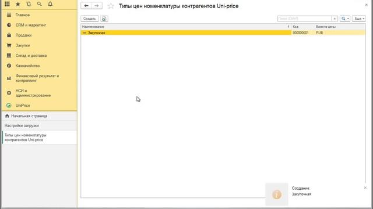Screen dimensions: 373x209
Task: Click the Создать button
Action: point(89,19)
